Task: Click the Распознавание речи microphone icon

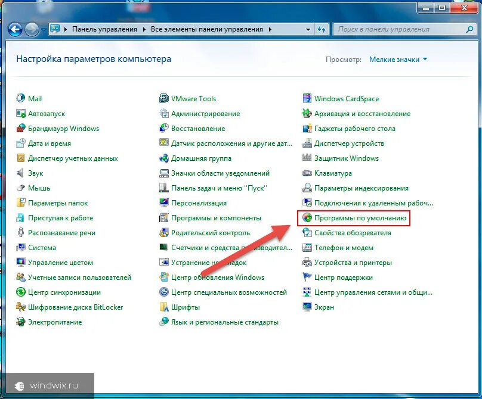Action: tap(21, 232)
